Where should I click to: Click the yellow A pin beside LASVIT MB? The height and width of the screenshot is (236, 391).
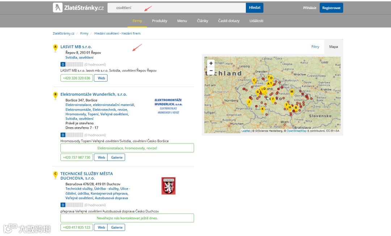point(55,48)
